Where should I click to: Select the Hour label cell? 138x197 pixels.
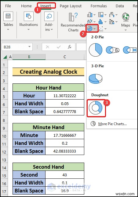pyautogui.click(x=29, y=96)
